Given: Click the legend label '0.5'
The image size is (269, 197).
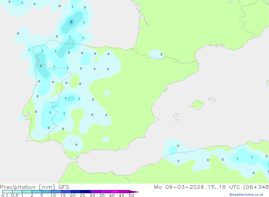Looking at the screenshot, I should [x=15, y=195].
